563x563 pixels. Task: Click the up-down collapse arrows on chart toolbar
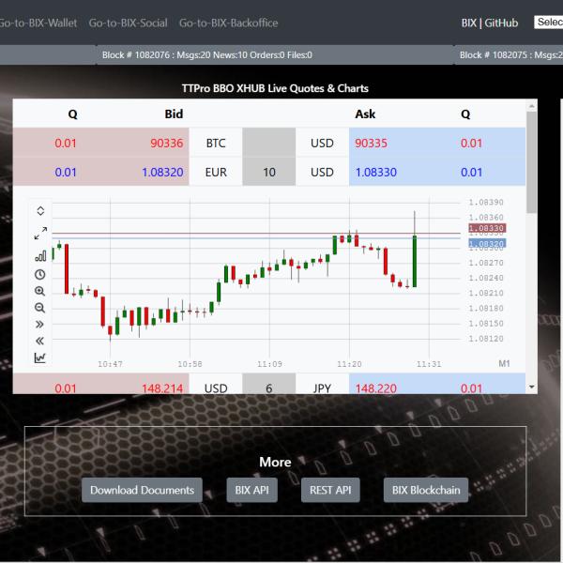(x=40, y=211)
